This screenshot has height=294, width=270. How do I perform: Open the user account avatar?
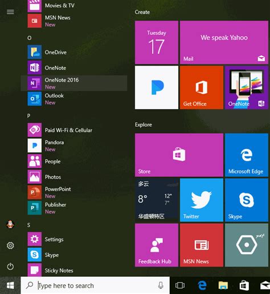tap(10, 224)
